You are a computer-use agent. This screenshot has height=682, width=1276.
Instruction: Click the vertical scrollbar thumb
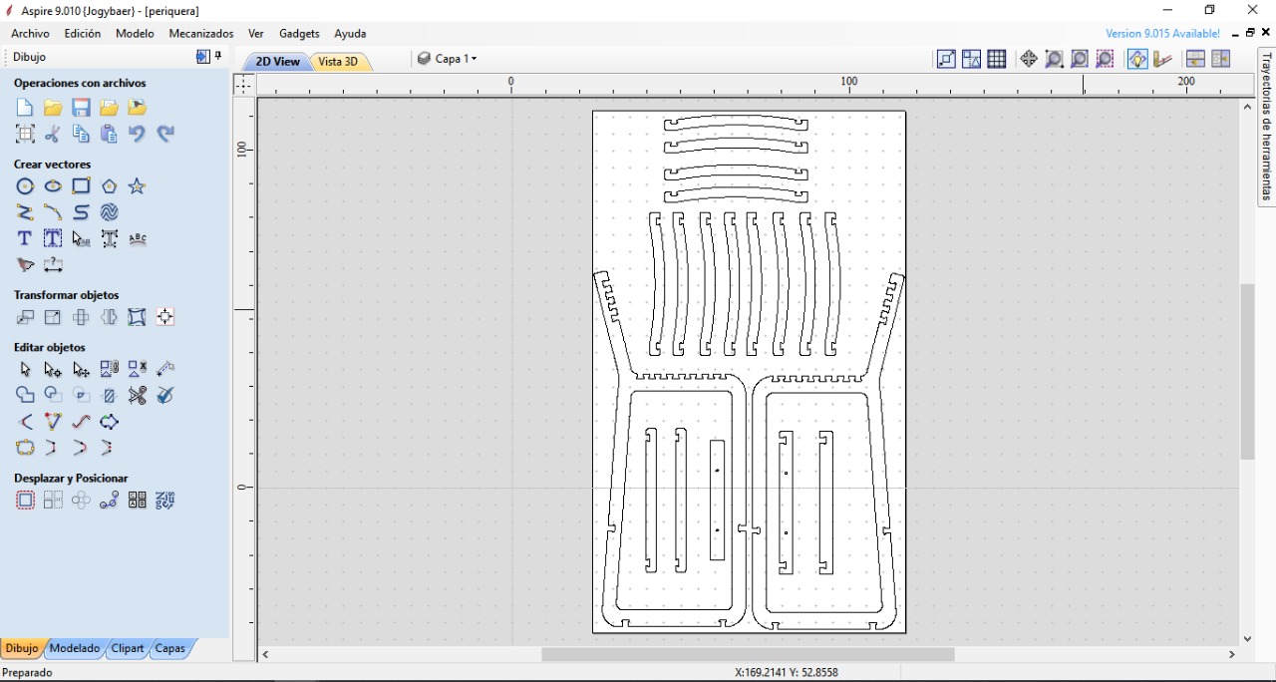click(1247, 372)
